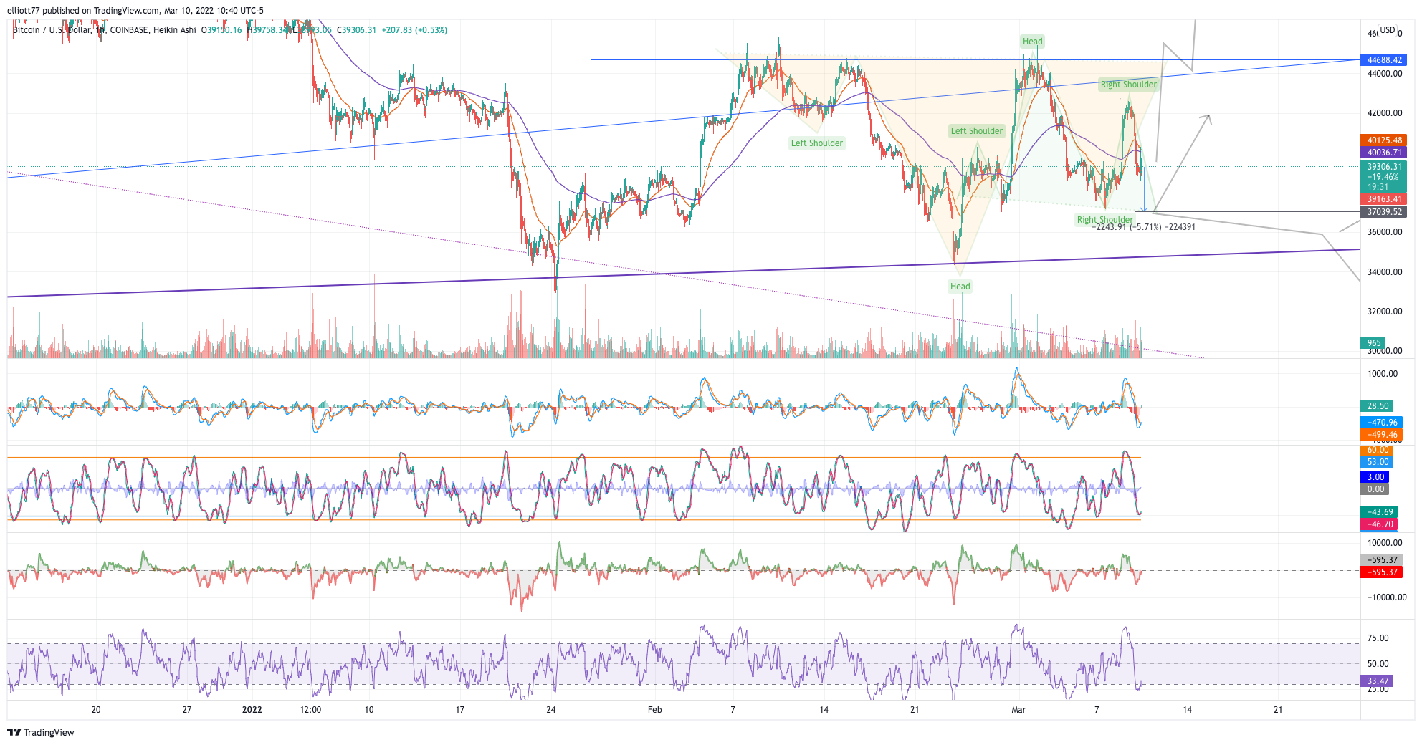Image resolution: width=1422 pixels, height=745 pixels.
Task: Select the gray -595.37 value label
Action: [1381, 560]
